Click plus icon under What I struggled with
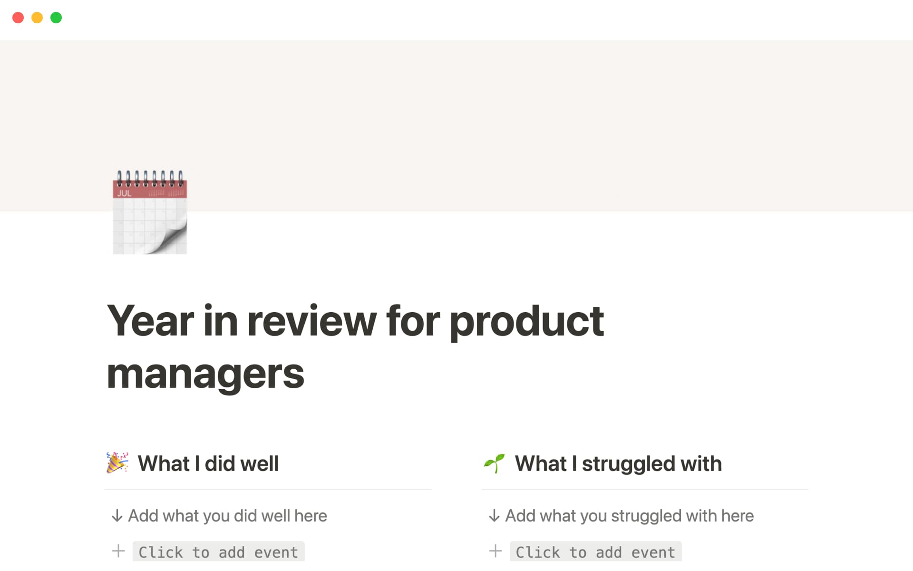 click(495, 551)
